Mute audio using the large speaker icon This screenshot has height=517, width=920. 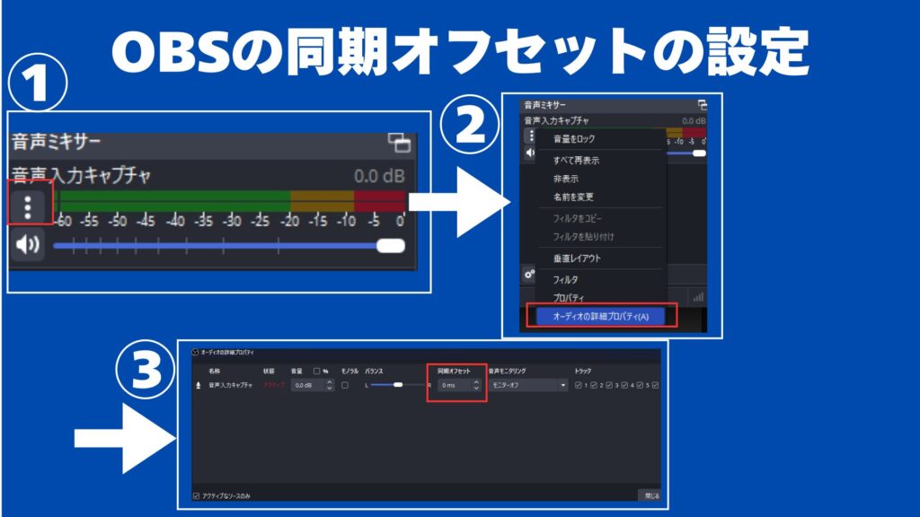(x=28, y=245)
